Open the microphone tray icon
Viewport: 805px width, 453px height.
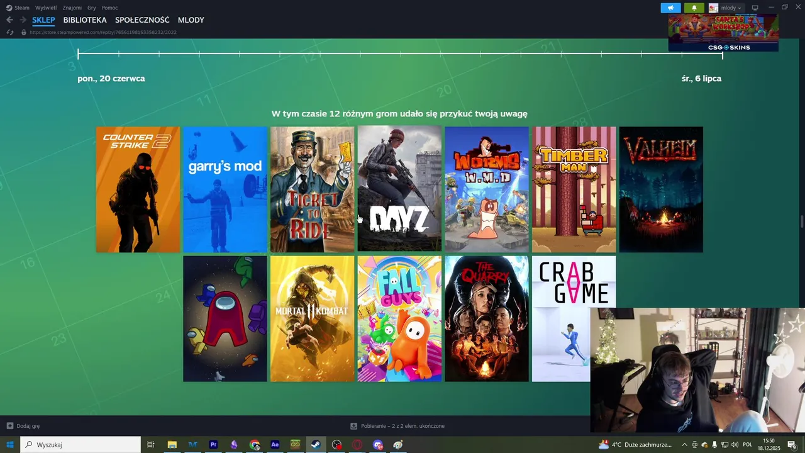[714, 445]
